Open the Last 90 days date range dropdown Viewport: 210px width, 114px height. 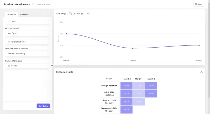tap(79, 14)
